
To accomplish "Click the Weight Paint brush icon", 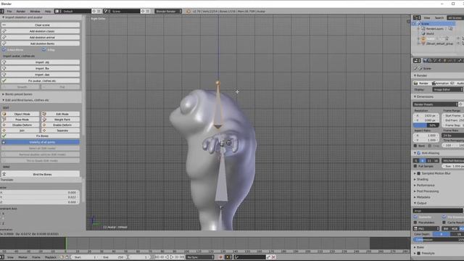I will coord(44,120).
